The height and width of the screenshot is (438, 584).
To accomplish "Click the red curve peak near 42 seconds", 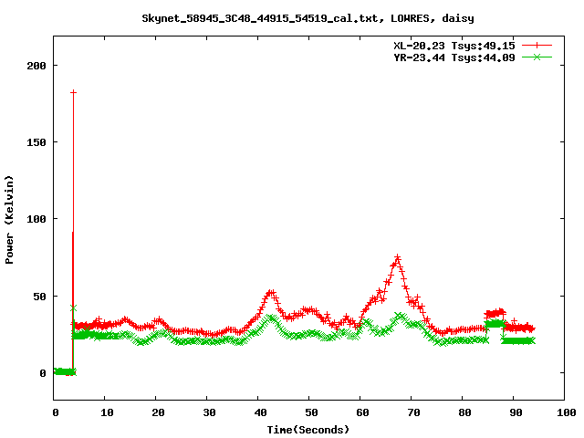I will coord(272,293).
